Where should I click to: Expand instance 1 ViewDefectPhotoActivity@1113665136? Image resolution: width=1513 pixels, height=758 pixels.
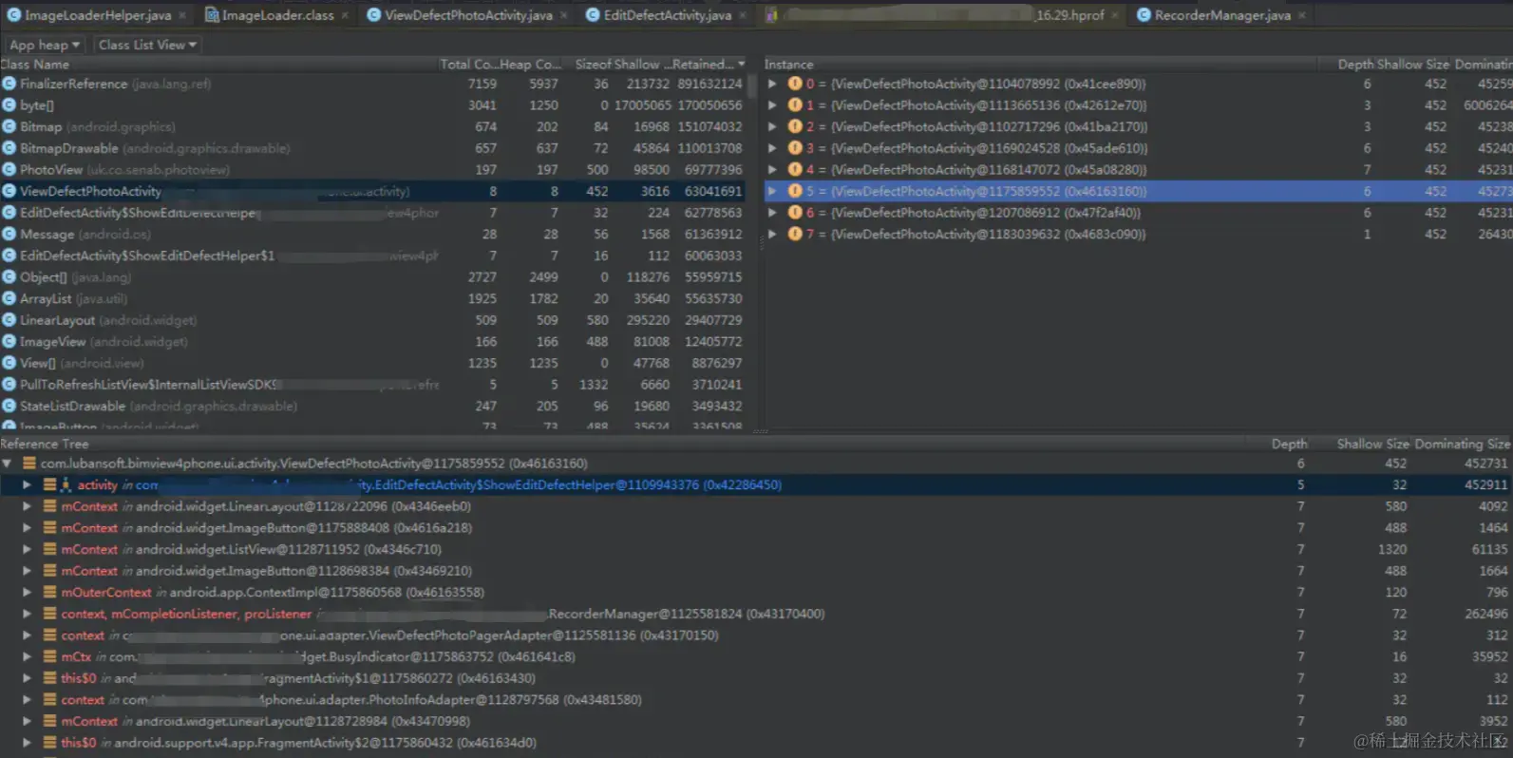[x=772, y=105]
